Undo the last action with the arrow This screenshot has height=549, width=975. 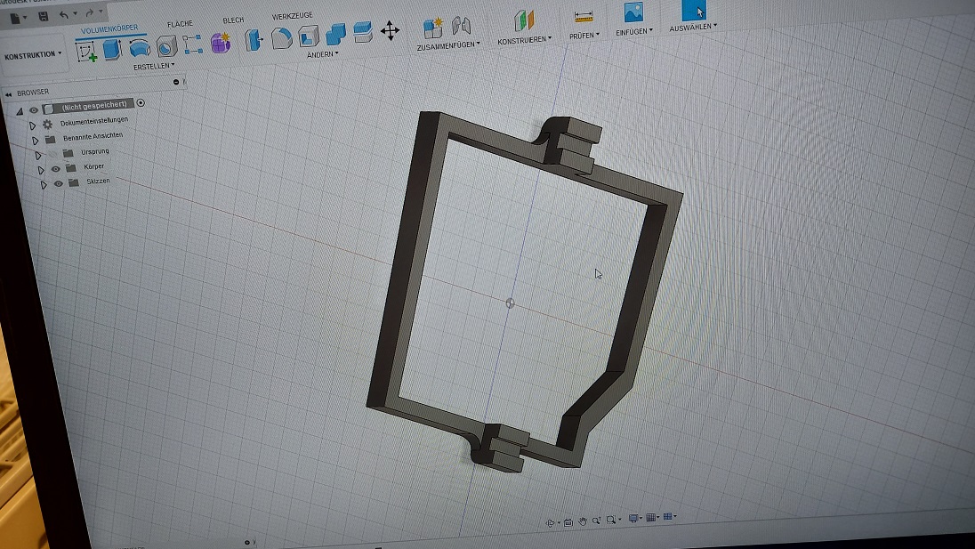[63, 14]
